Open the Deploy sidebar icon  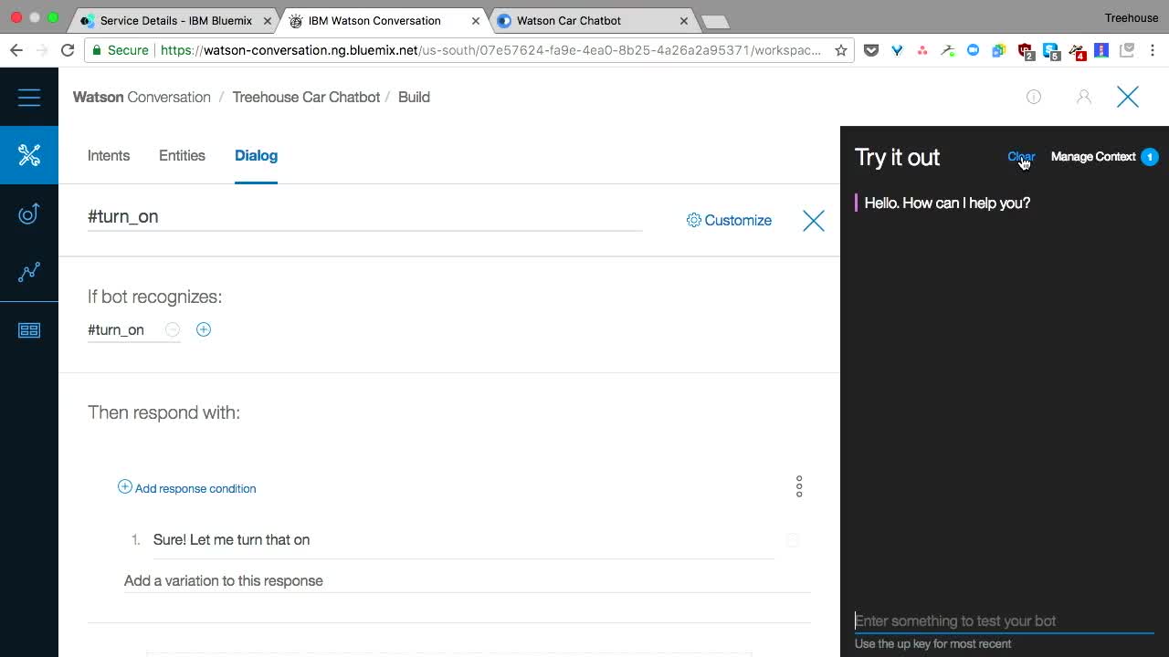click(x=29, y=330)
